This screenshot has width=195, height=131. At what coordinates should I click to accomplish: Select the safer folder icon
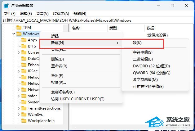pos(24,96)
